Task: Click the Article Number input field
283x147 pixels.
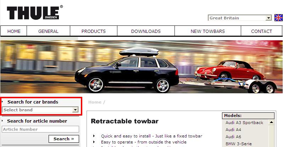Action: tap(40, 129)
